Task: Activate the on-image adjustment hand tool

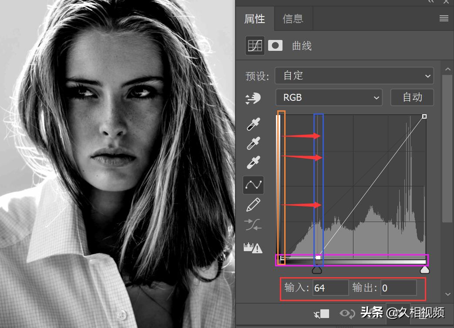Action: tap(253, 99)
